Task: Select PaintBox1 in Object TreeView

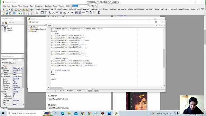Action: [x=10, y=30]
